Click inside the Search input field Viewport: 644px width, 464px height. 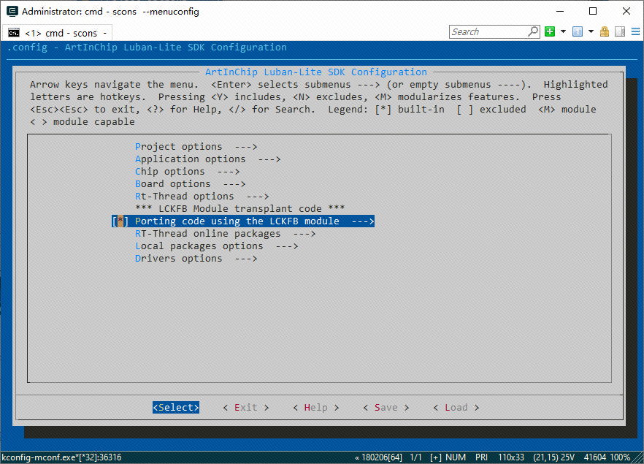click(487, 32)
